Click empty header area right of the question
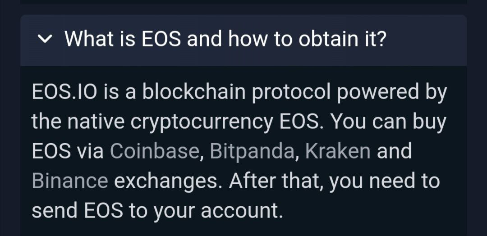This screenshot has height=236, width=487. tap(428, 40)
